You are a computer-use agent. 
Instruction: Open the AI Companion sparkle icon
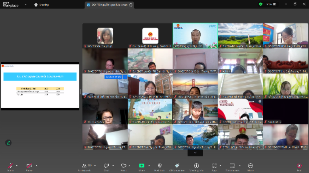click(177, 166)
